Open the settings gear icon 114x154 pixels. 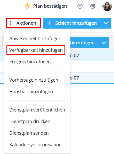tap(93, 6)
